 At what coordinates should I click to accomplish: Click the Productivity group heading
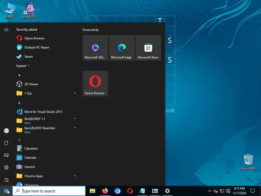pos(90,30)
